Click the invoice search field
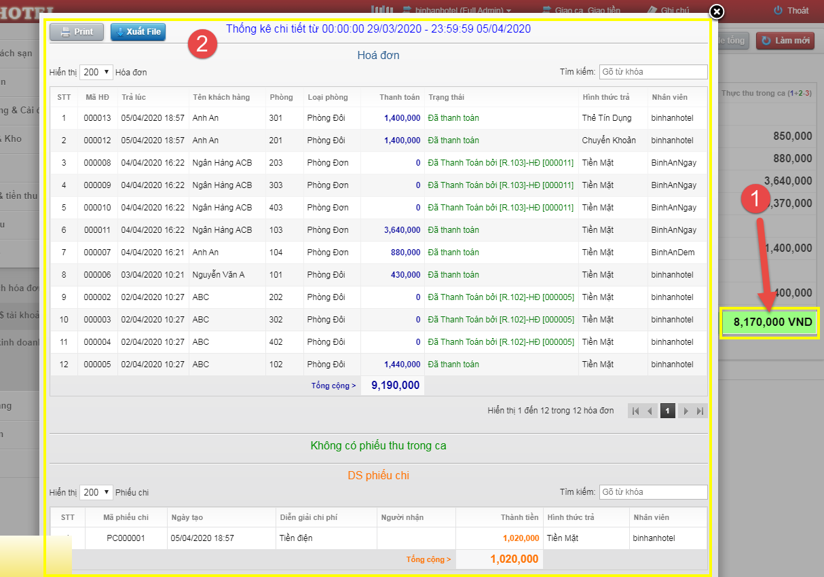 pyautogui.click(x=652, y=72)
